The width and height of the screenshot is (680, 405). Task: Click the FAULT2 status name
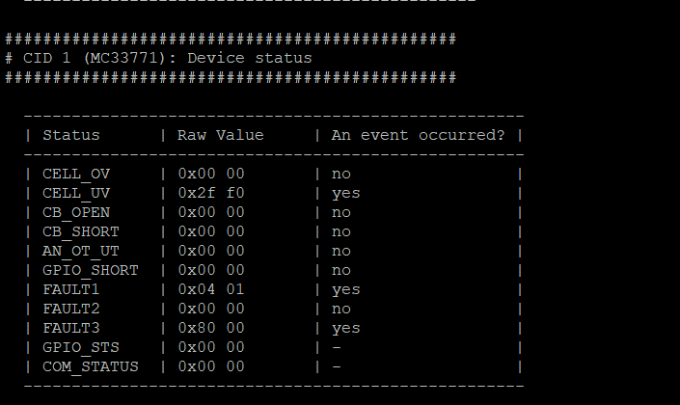pyautogui.click(x=71, y=310)
